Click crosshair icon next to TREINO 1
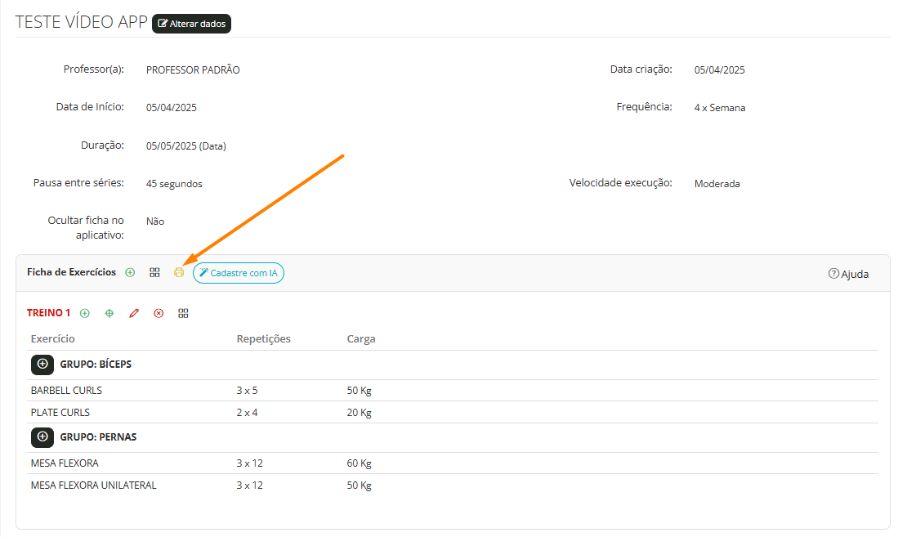This screenshot has height=537, width=898. point(109,313)
